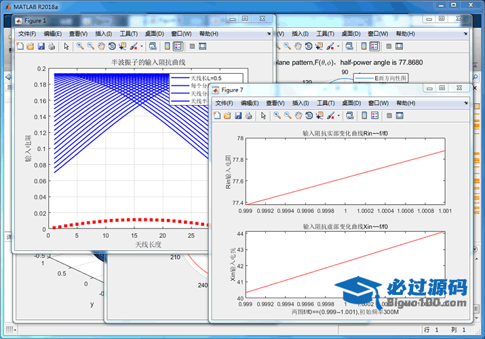The height and width of the screenshot is (339, 485).
Task: Toggle Insert Colorbar in Figure 1 toolbar
Action: point(167,46)
